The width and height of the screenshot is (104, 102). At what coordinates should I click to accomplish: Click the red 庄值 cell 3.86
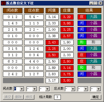coord(67,23)
